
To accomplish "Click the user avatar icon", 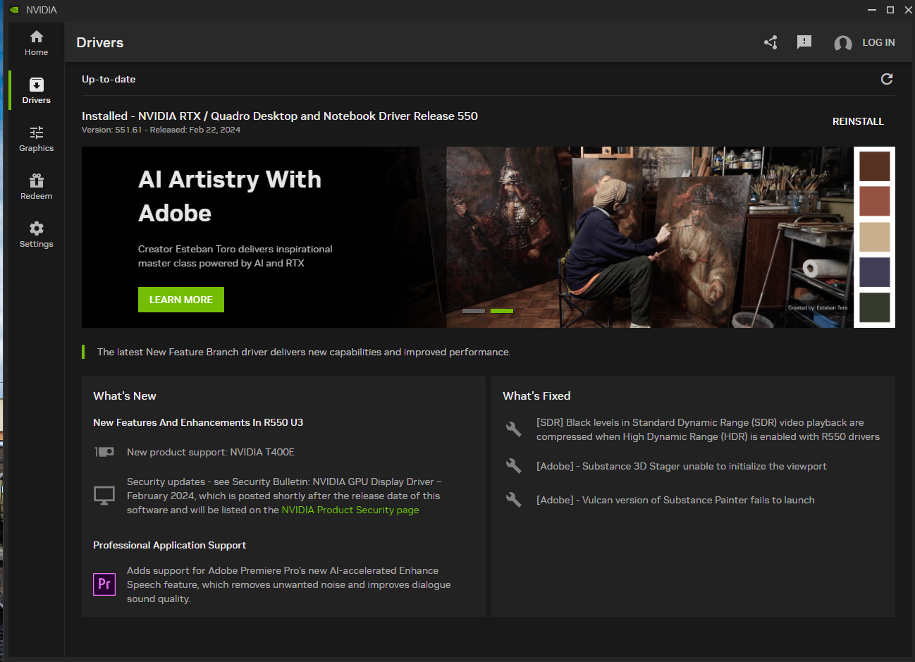I will click(x=842, y=43).
